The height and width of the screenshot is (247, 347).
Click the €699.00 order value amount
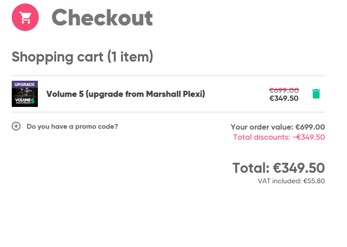coord(310,127)
